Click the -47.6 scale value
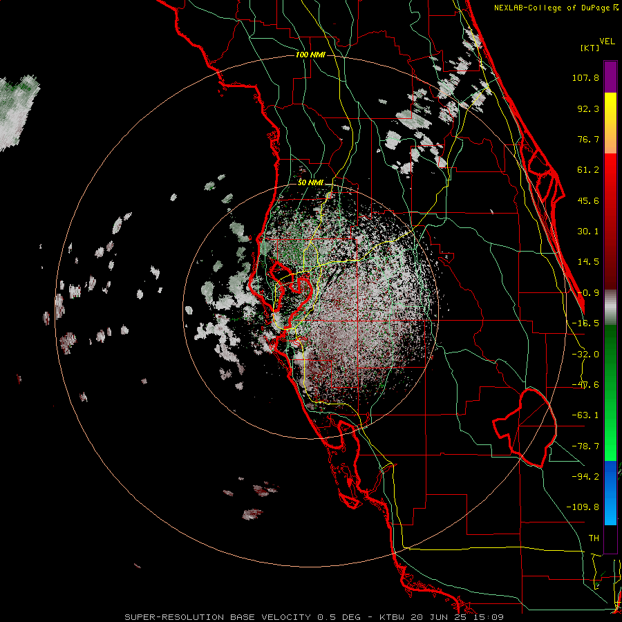This screenshot has height=622, width=622. click(x=585, y=384)
